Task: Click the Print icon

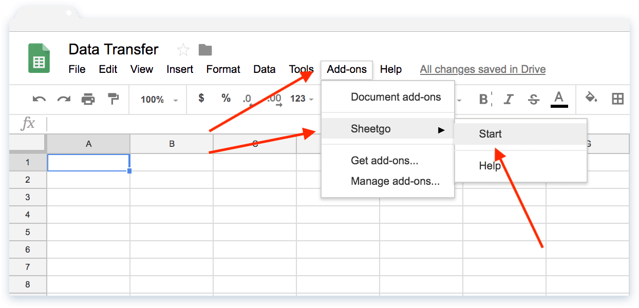Action: [x=88, y=99]
